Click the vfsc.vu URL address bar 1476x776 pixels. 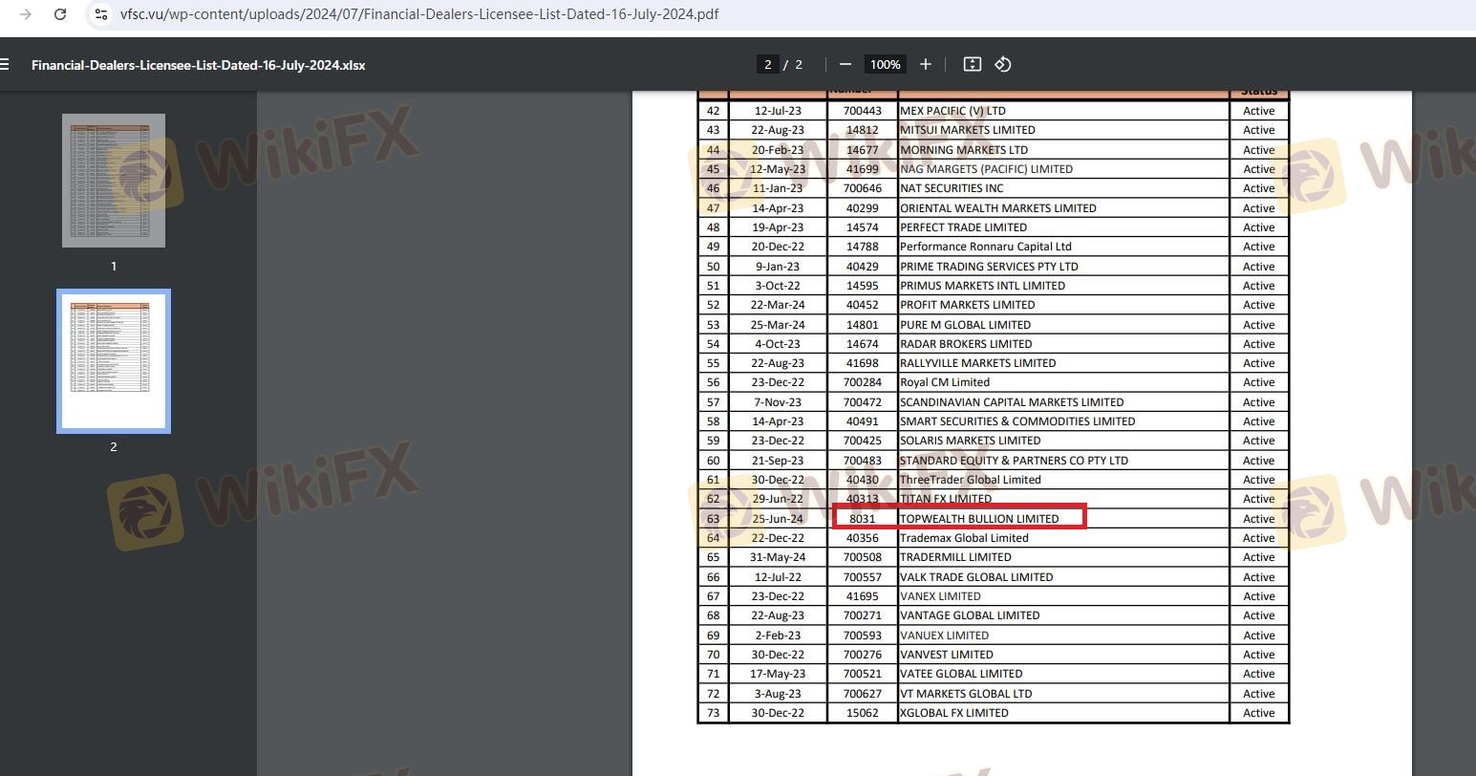click(x=419, y=14)
